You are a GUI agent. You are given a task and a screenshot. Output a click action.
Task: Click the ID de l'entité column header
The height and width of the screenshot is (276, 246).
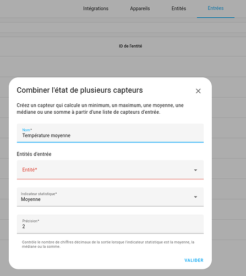(130, 46)
